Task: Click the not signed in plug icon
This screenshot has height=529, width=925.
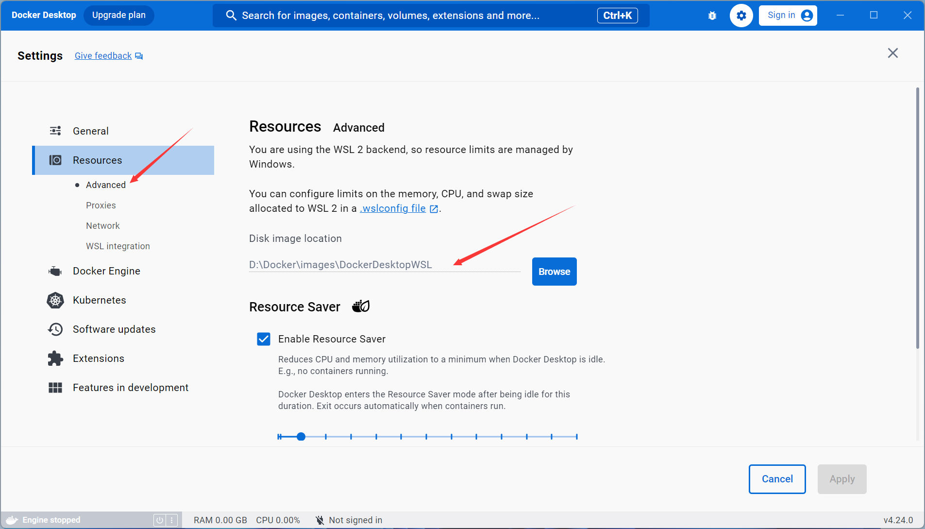Action: pyautogui.click(x=320, y=520)
